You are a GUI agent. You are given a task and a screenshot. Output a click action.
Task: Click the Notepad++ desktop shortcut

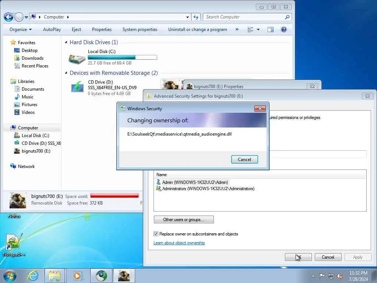(14, 245)
